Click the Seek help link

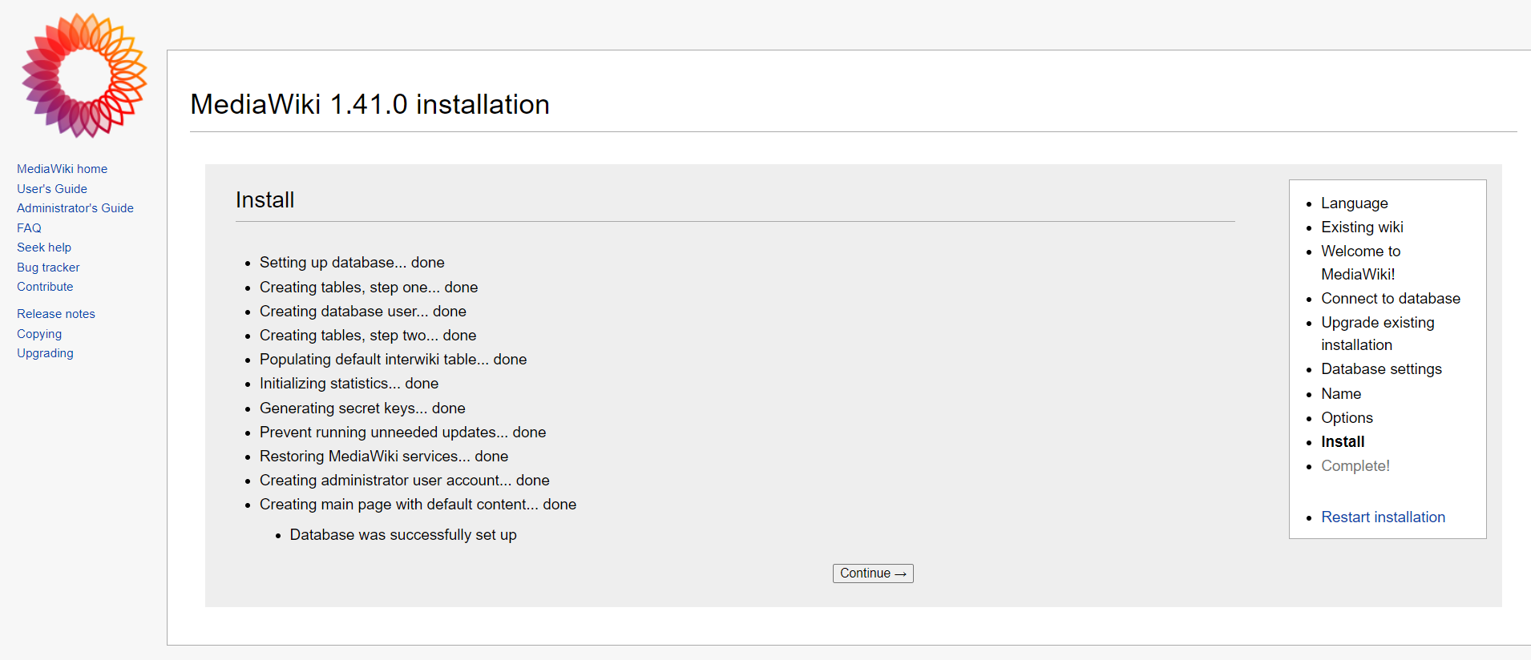click(44, 247)
